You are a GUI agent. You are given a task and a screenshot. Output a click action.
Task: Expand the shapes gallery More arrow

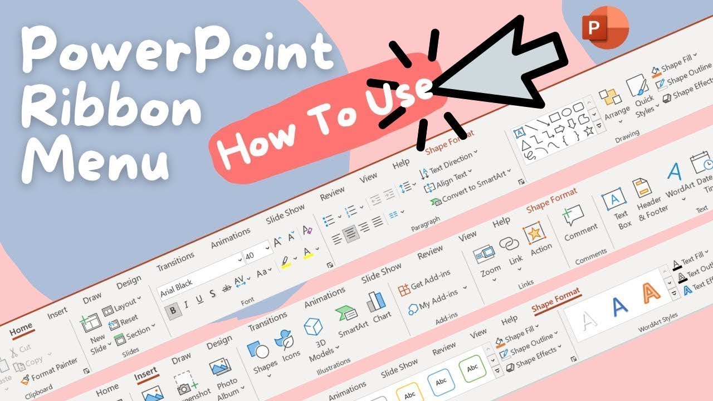[x=599, y=126]
